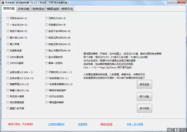Check 连击不会中断(Alt+6)
The image size is (187, 132).
click(46, 31)
